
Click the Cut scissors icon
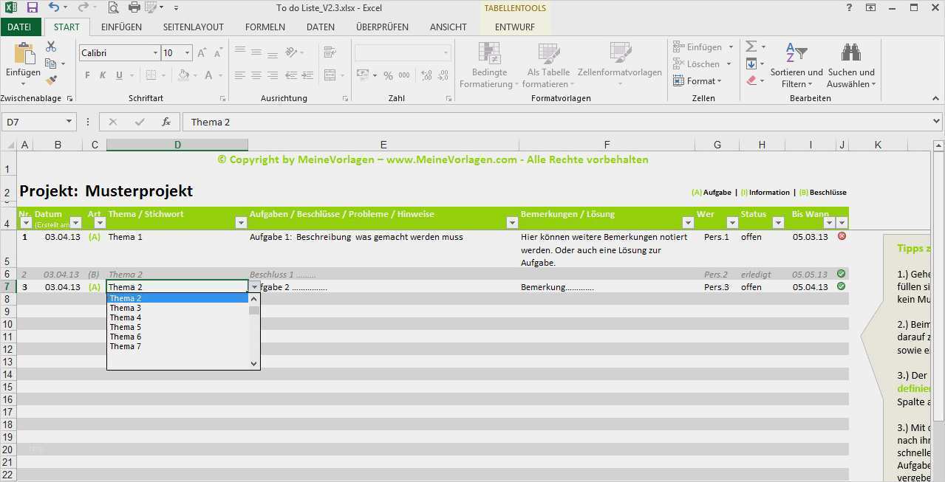click(x=51, y=47)
